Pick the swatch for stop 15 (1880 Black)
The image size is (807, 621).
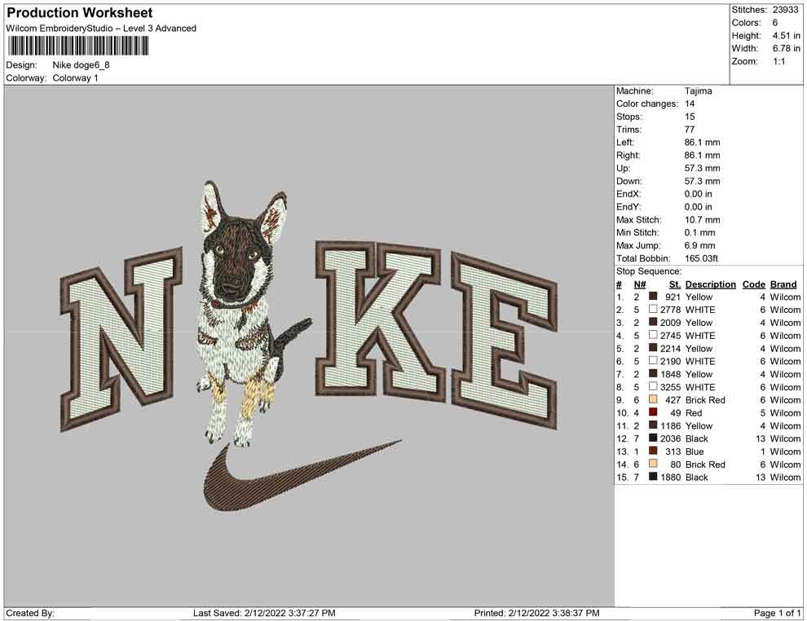tap(653, 477)
